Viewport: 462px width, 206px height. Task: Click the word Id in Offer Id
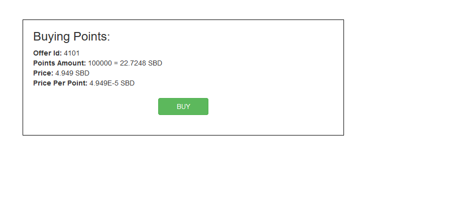pyautogui.click(x=58, y=53)
